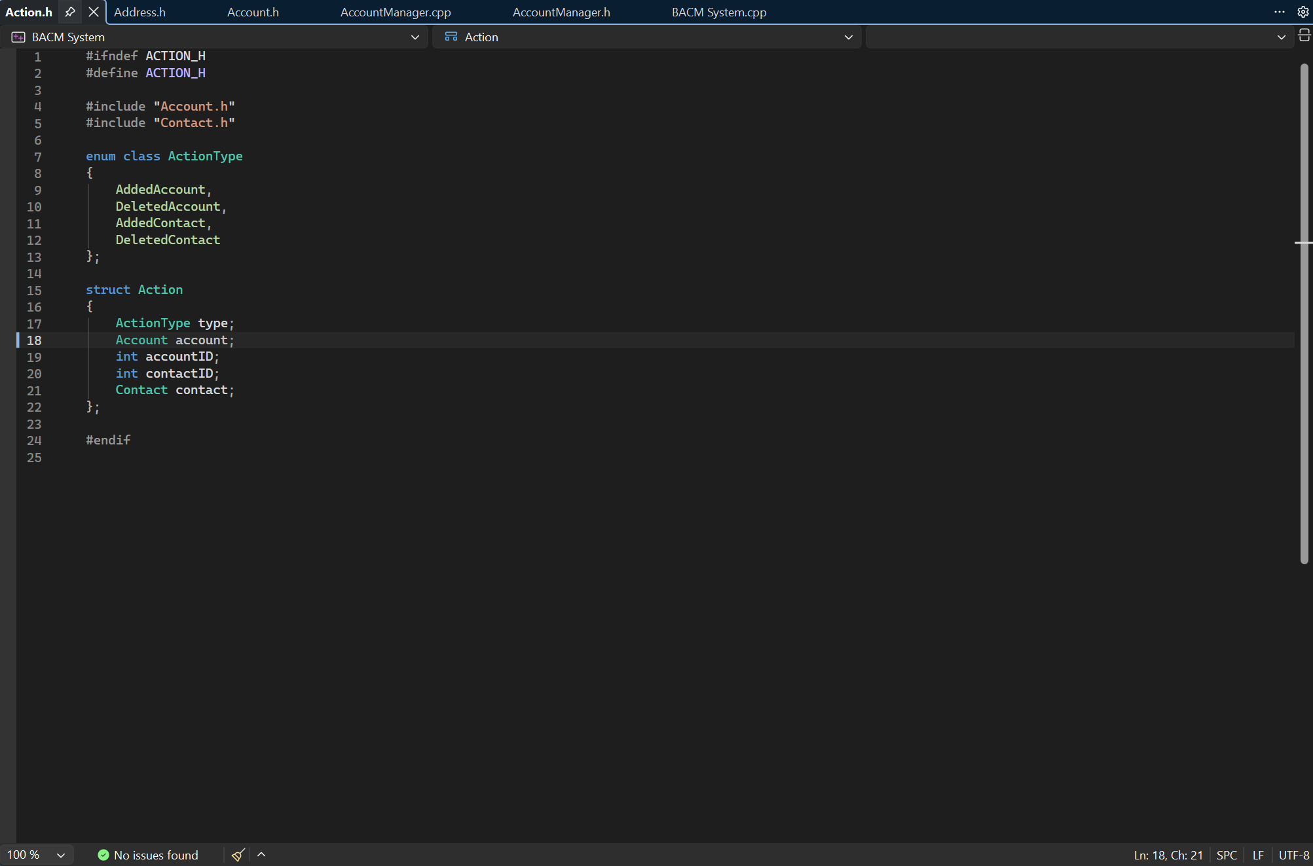Screen dimensions: 1313x866
Task: Click the AddedAccount enumerator
Action: [160, 189]
